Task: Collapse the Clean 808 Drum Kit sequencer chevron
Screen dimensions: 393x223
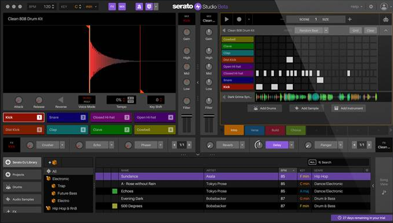Action: (x=385, y=30)
